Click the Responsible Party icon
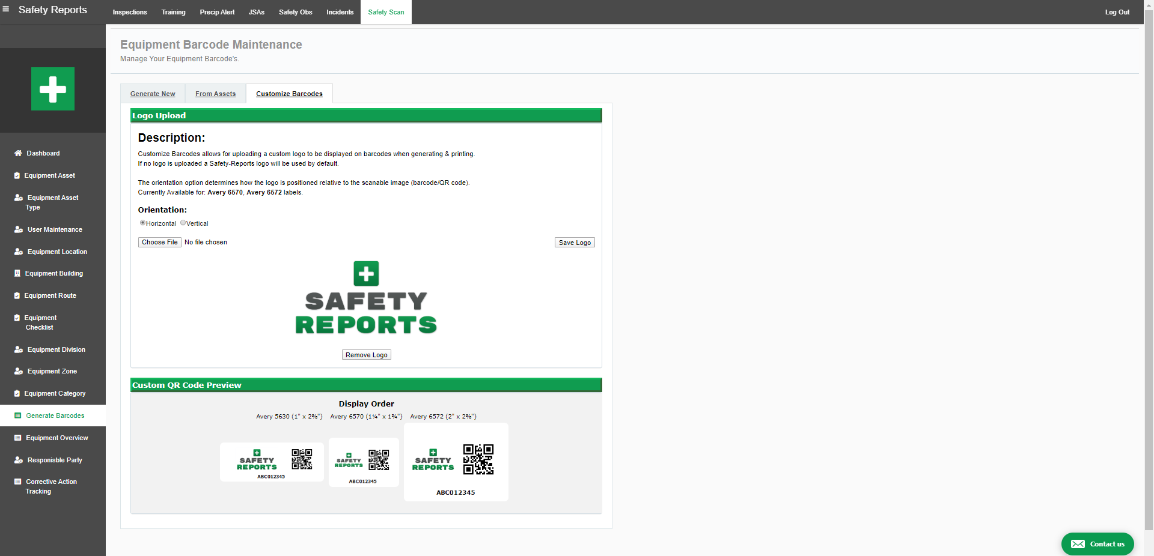The height and width of the screenshot is (556, 1154). (19, 460)
